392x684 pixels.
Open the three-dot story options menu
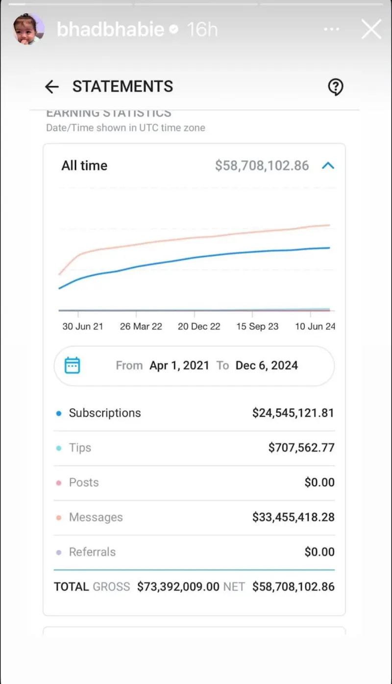pos(332,29)
